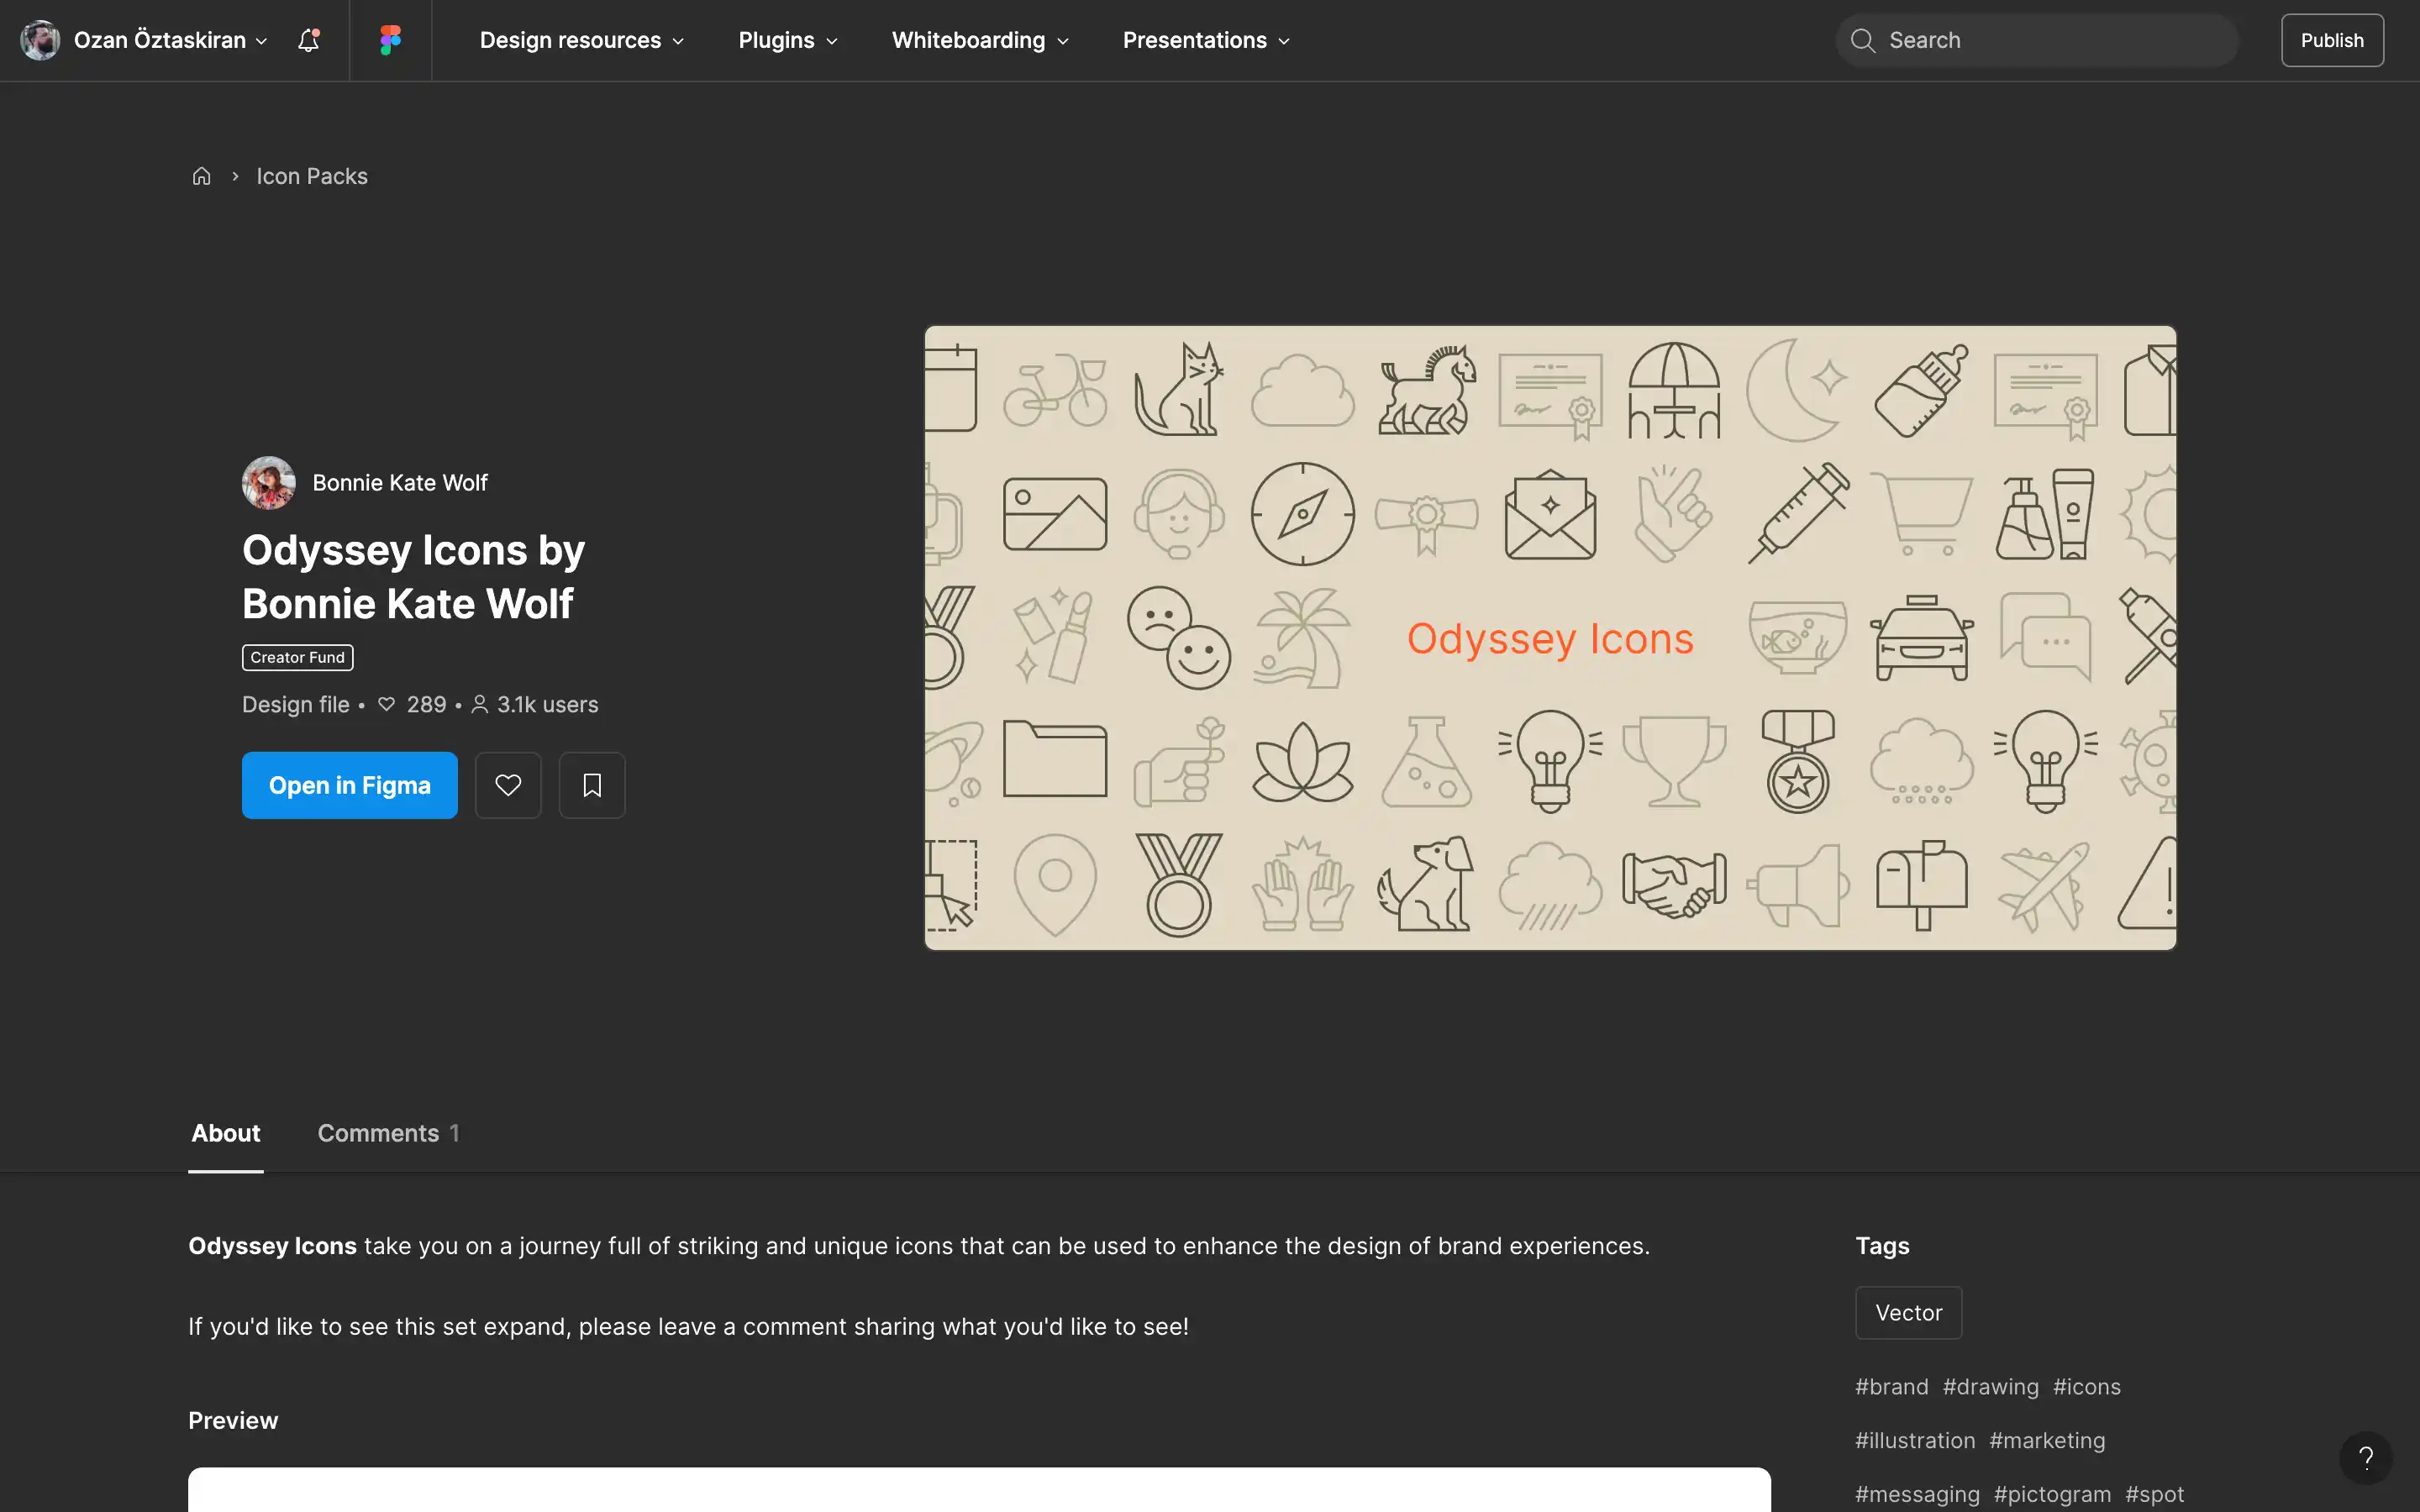Expand the Presentations menu
The width and height of the screenshot is (2420, 1512).
coord(1206,40)
